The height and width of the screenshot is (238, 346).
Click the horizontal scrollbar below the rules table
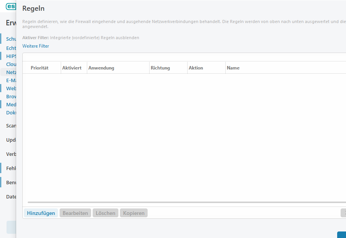pyautogui.click(x=154, y=202)
